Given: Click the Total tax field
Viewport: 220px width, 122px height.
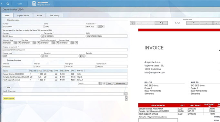Looking at the screenshot, I should tap(49, 66).
